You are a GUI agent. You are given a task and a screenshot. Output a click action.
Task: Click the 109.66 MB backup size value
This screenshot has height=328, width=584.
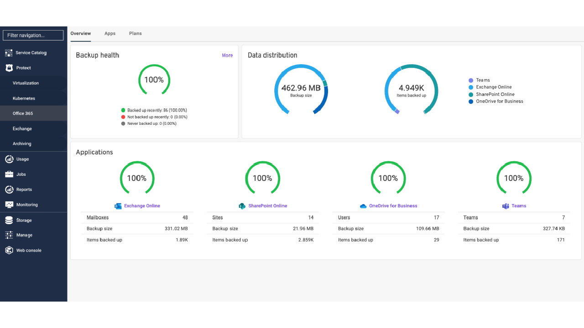point(428,229)
